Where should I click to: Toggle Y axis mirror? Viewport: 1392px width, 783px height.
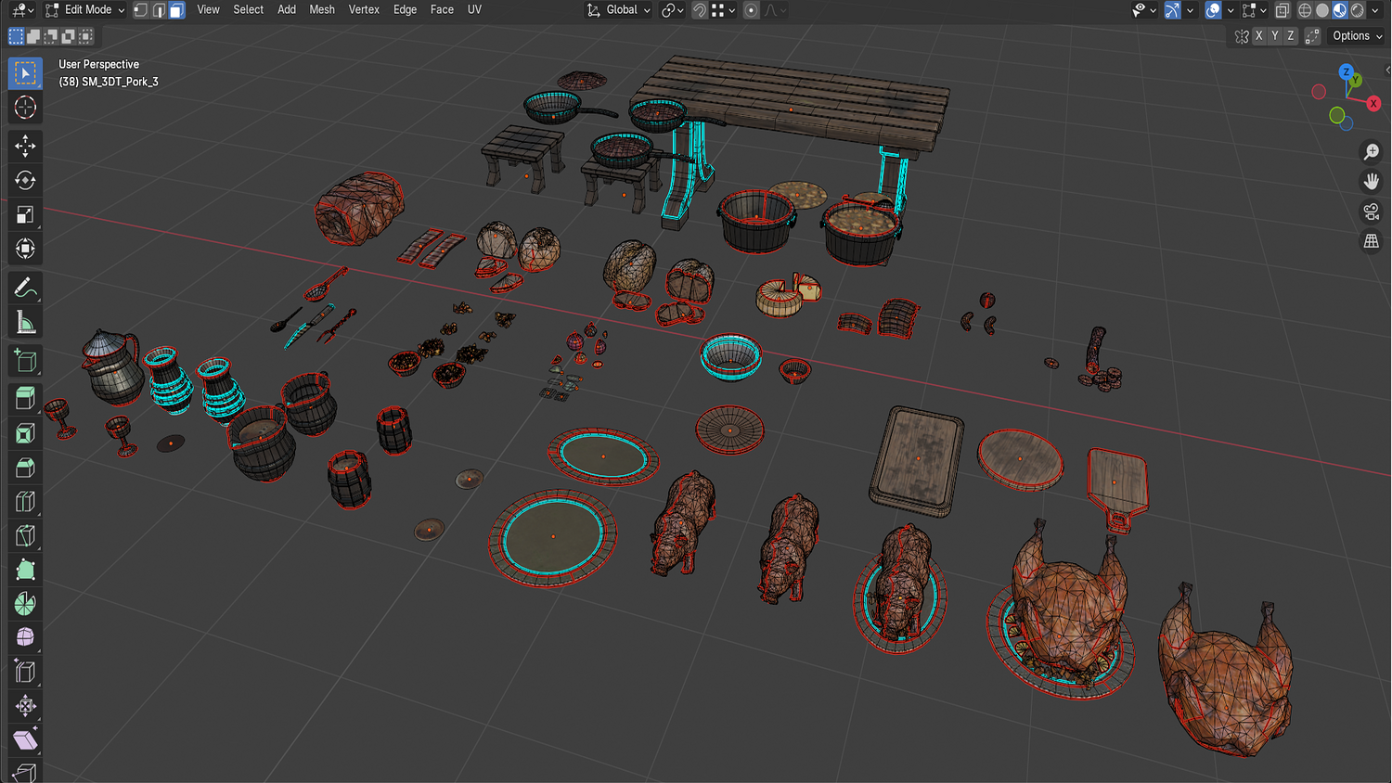[x=1275, y=36]
